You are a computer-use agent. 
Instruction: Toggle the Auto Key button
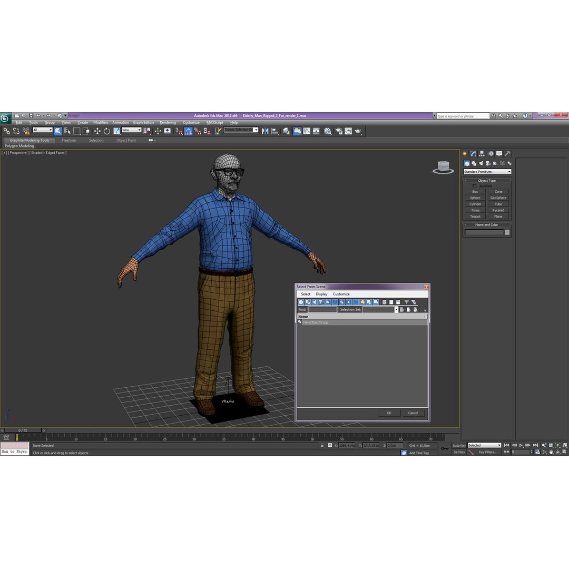pyautogui.click(x=459, y=446)
